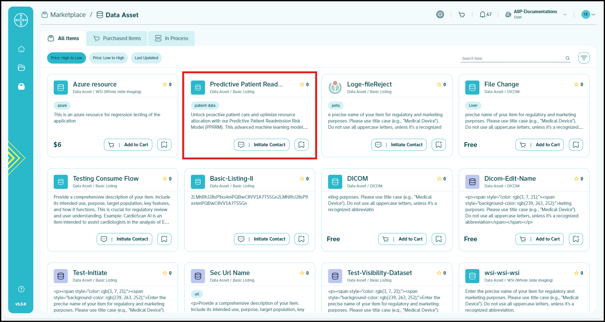Image resolution: width=605 pixels, height=322 pixels.
Task: Bookmark the File Change item
Action: click(576, 145)
